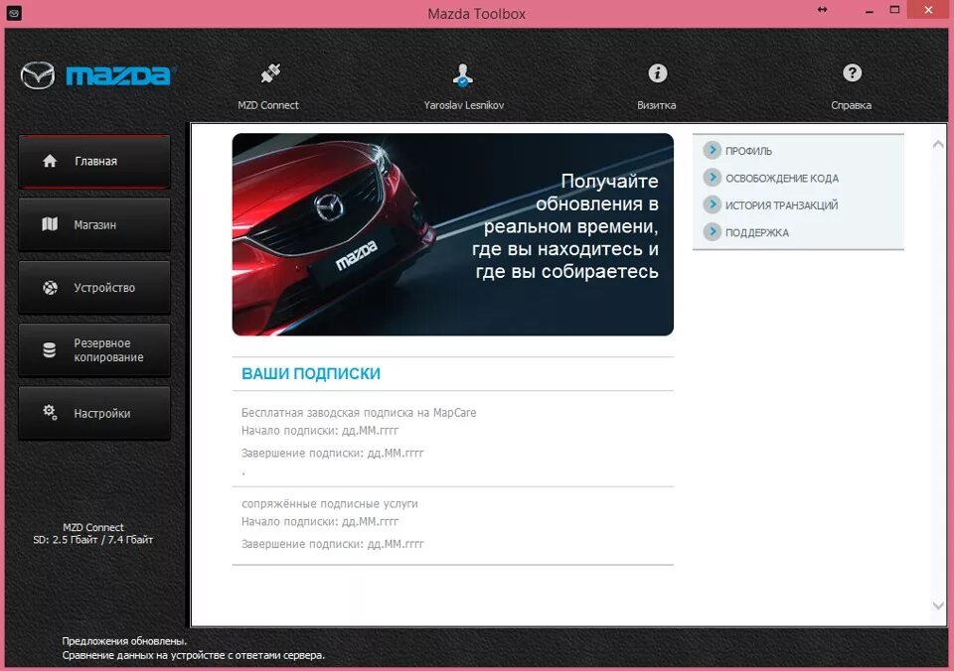
Task: Click the home icon on the Главная button
Action: pyautogui.click(x=50, y=161)
